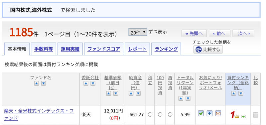Click the green checkmark favorite icon

(201, 113)
